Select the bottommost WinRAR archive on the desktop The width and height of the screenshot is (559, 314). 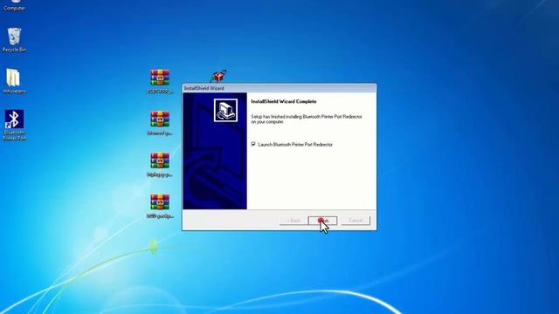[160, 206]
